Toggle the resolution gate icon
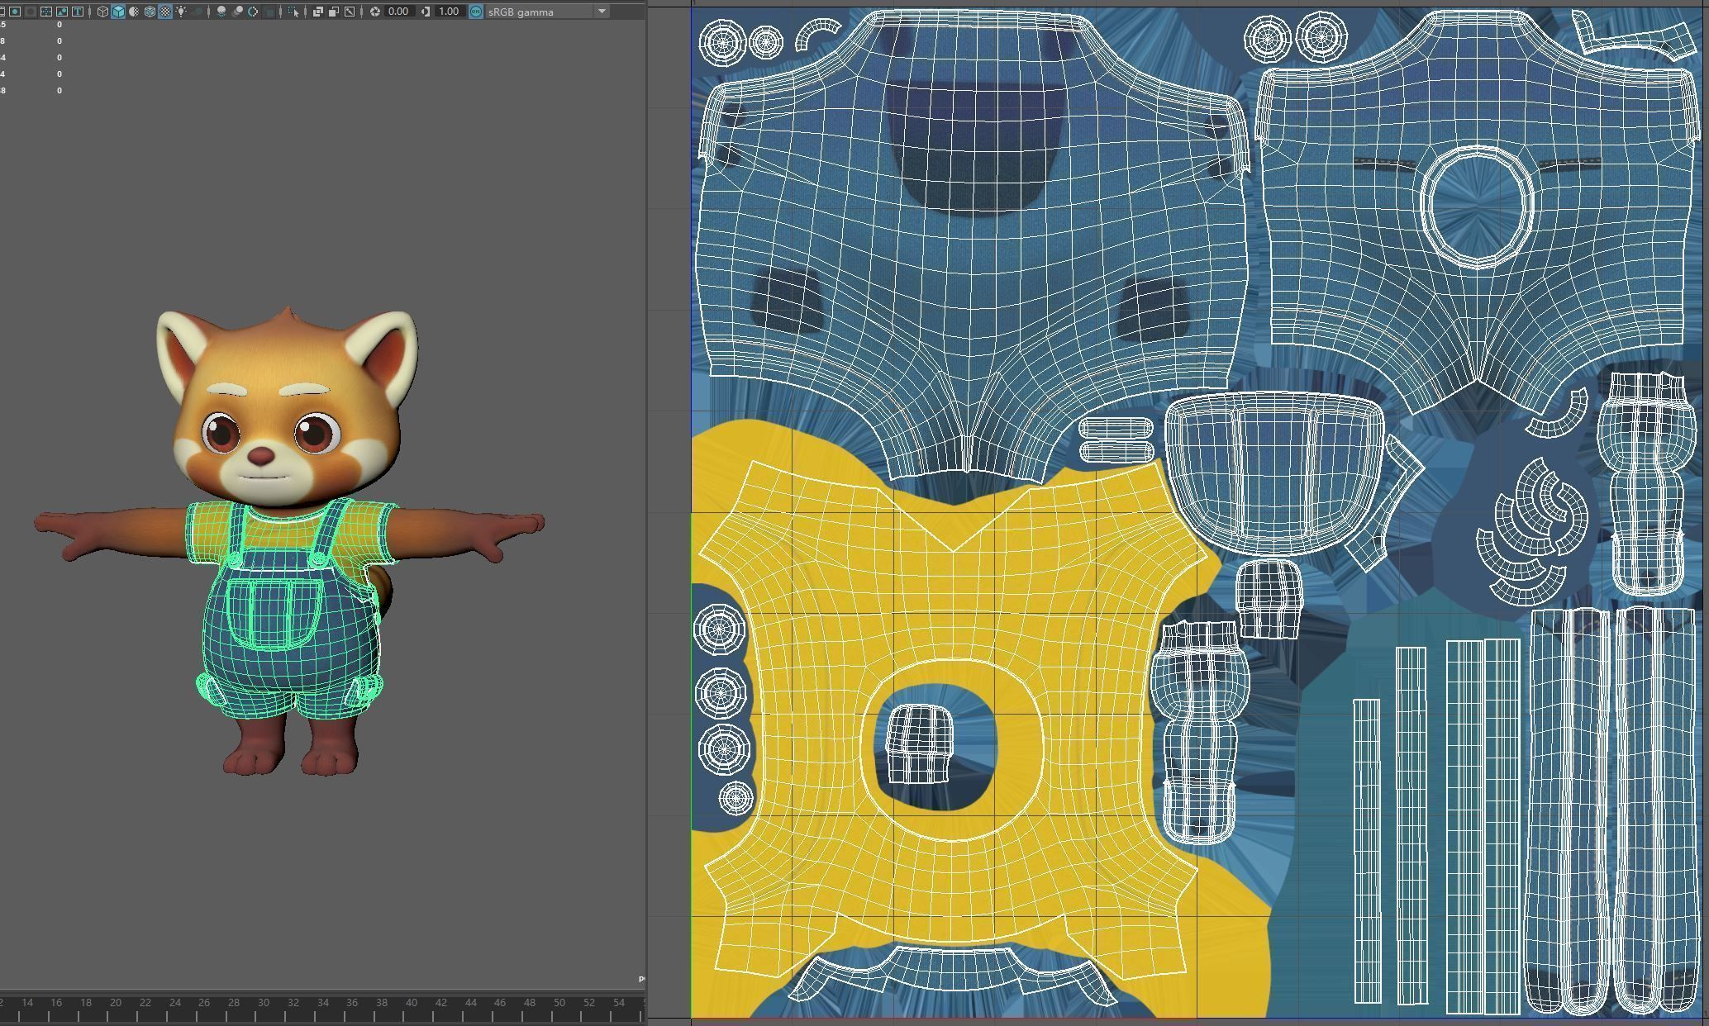This screenshot has width=1709, height=1026. coord(15,12)
